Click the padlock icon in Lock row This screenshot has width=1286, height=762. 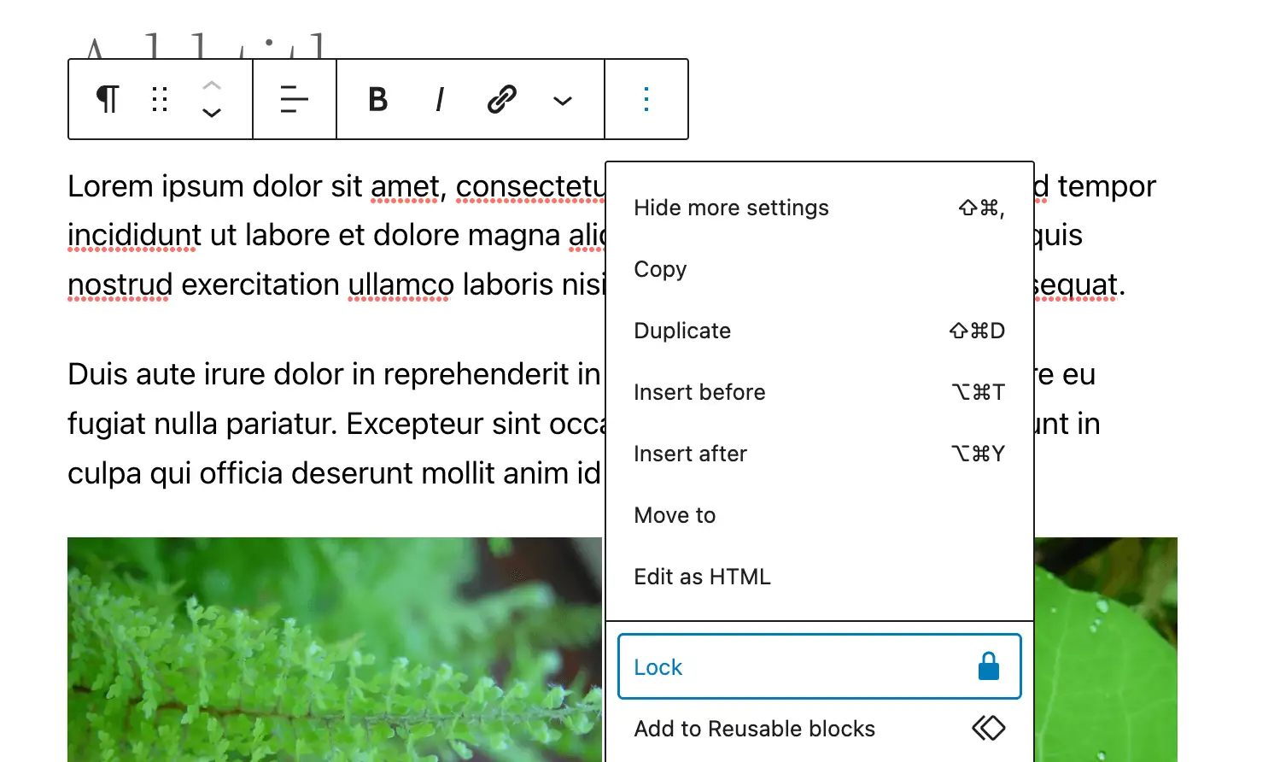coord(989,666)
